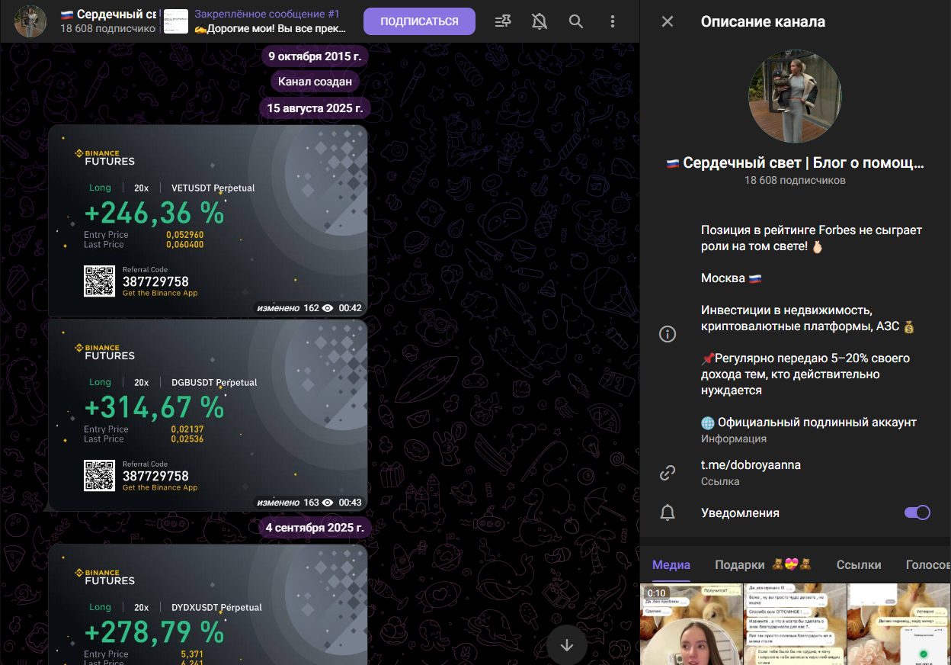The width and height of the screenshot is (951, 665).
Task: Open the VETUSDT +246,36 % image post
Action: pyautogui.click(x=208, y=221)
